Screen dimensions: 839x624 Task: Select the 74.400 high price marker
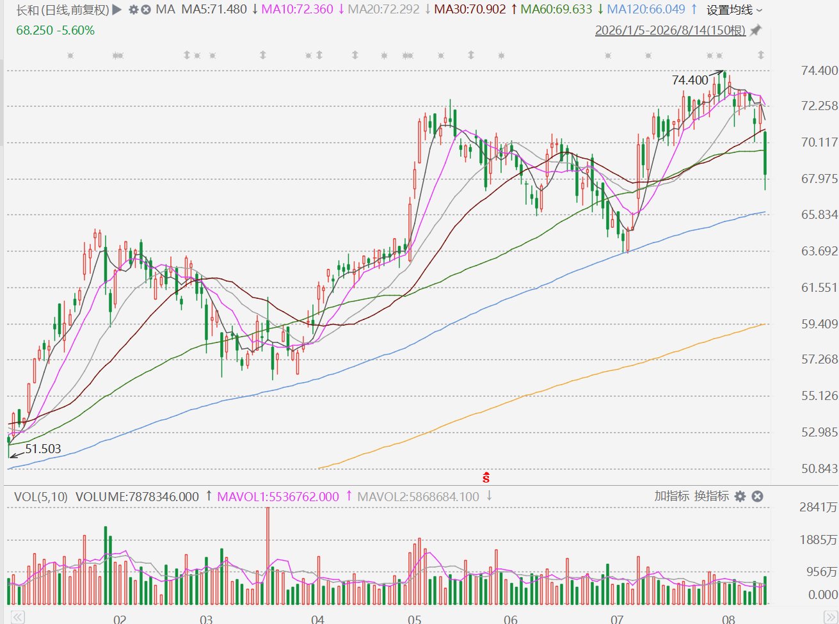[690, 80]
